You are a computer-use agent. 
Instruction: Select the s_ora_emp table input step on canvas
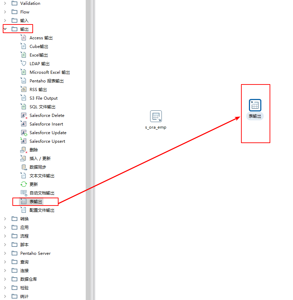(156, 116)
